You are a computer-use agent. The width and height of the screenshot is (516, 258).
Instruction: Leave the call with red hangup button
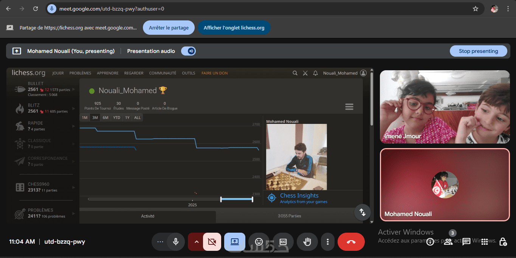pos(351,242)
